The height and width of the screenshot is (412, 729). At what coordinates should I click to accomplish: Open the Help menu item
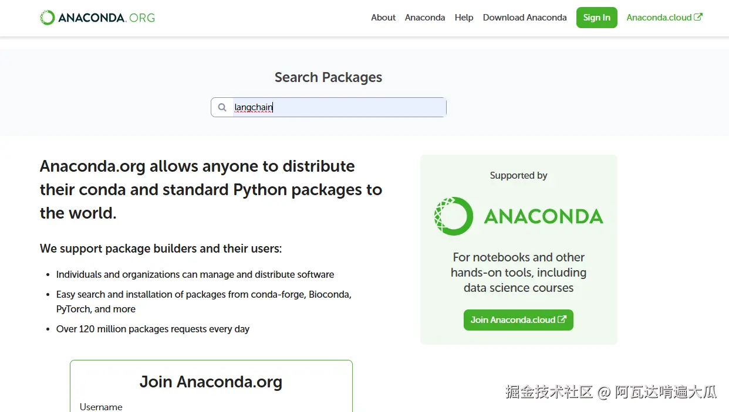tap(464, 18)
